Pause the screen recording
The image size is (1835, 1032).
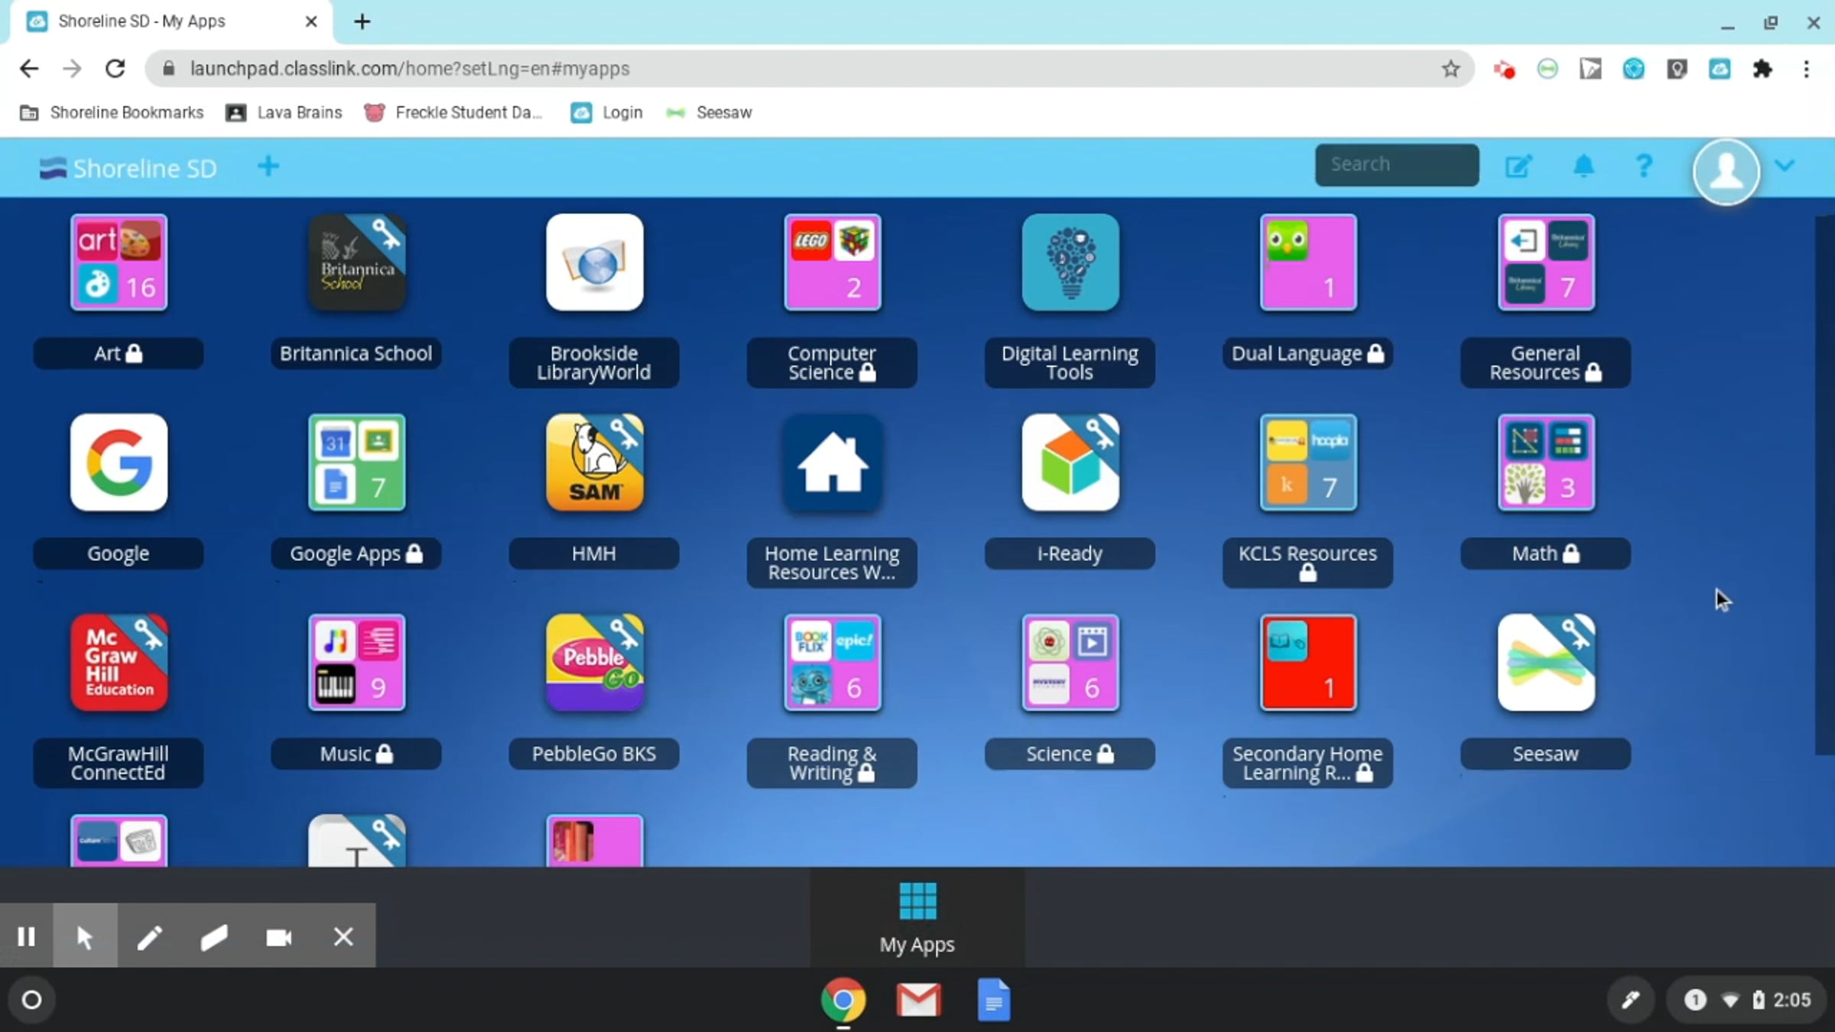(26, 936)
